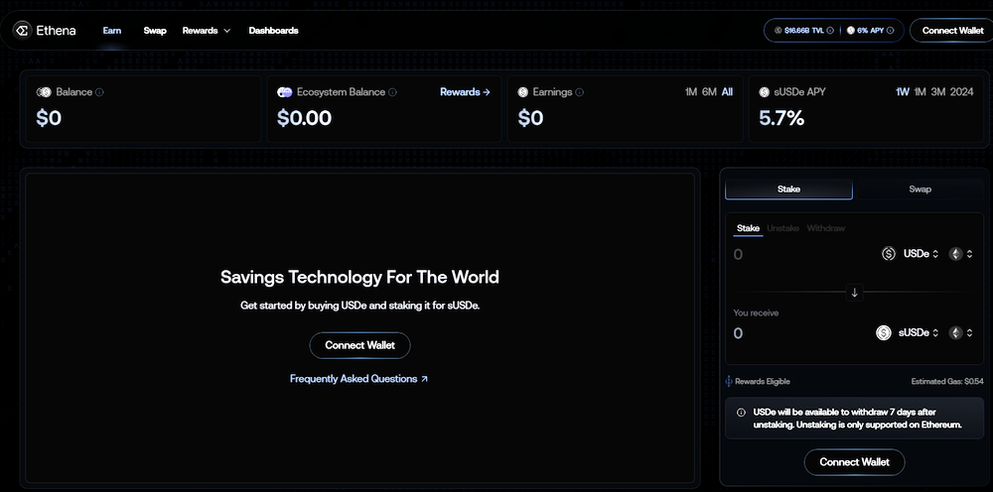Click the Rewards Eligible icon

(729, 381)
